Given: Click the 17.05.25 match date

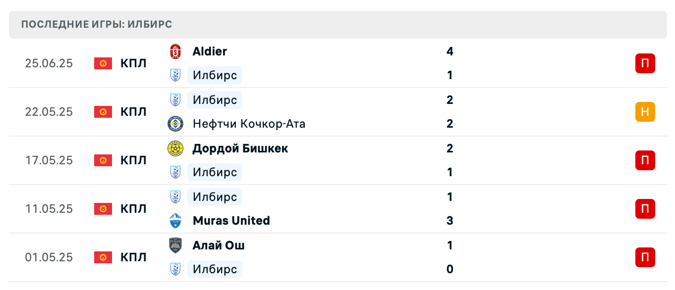Looking at the screenshot, I should [49, 160].
